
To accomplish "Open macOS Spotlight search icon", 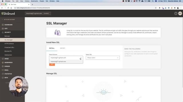I will [x=153, y=1].
